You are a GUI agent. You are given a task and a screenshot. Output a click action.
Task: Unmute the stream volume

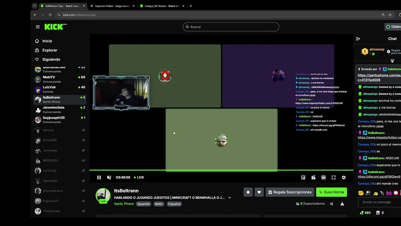pos(109,177)
